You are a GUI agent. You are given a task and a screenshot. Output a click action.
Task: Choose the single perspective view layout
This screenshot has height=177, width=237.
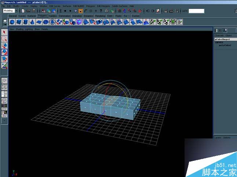point(4,81)
